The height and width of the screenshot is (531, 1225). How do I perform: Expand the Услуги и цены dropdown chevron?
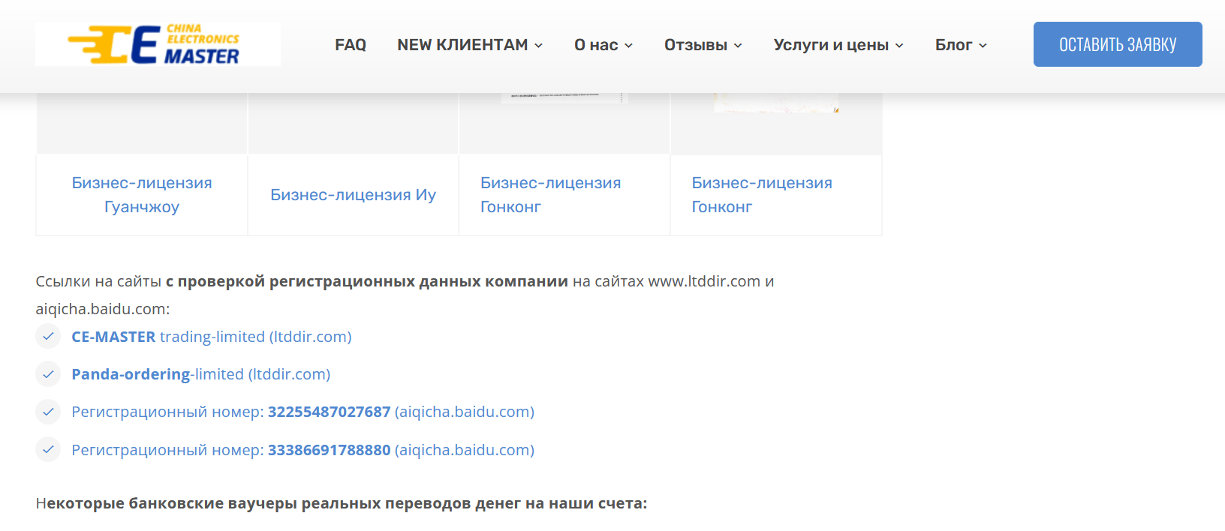[899, 46]
